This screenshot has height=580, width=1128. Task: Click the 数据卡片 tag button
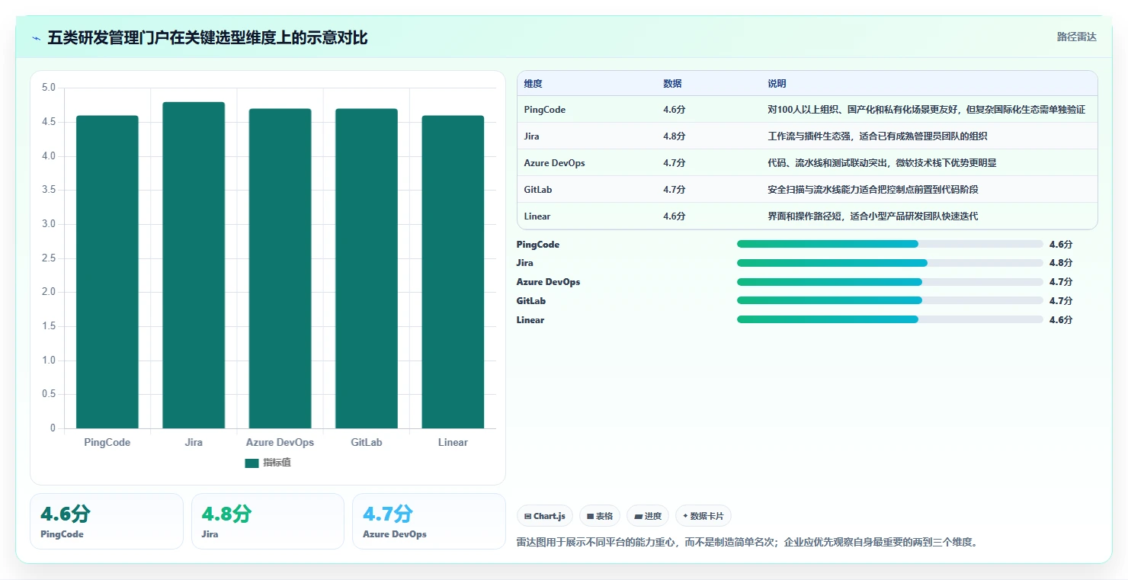click(x=703, y=516)
